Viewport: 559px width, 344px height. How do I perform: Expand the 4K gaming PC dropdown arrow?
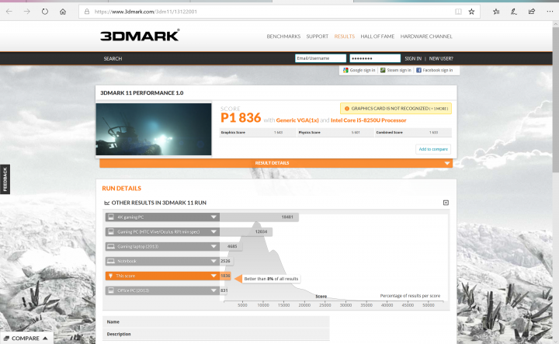(x=214, y=217)
